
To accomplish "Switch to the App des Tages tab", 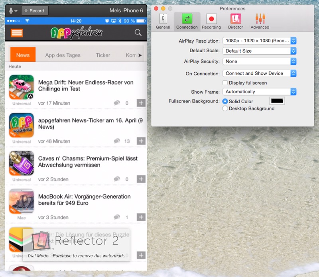I will pyautogui.click(x=63, y=55).
